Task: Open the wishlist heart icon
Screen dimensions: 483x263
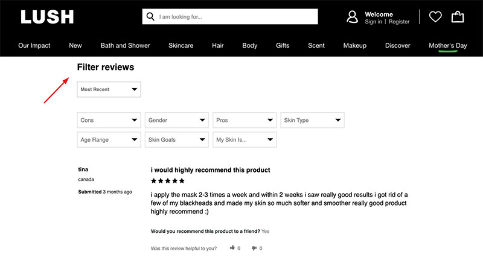Action: coord(435,17)
